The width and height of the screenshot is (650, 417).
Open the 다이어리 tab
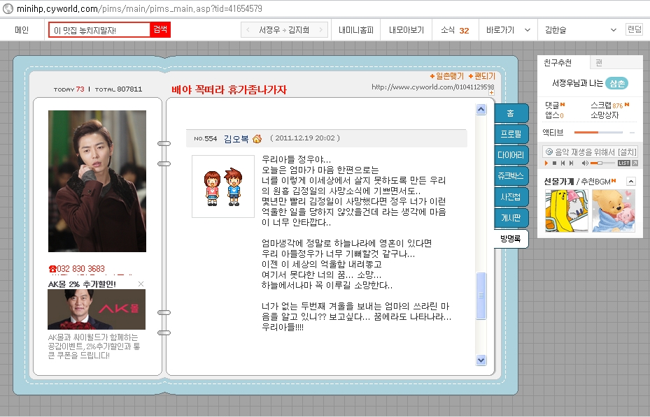point(511,155)
